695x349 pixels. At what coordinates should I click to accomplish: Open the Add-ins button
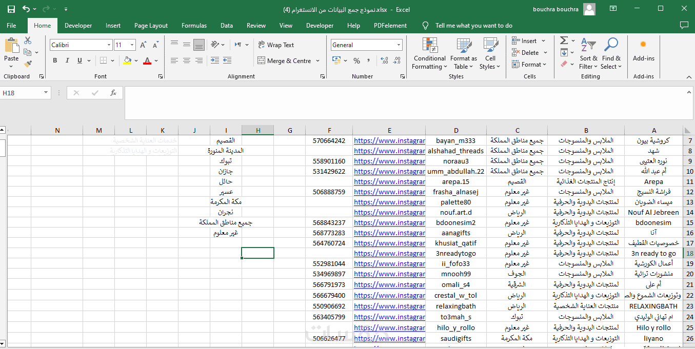(x=643, y=51)
